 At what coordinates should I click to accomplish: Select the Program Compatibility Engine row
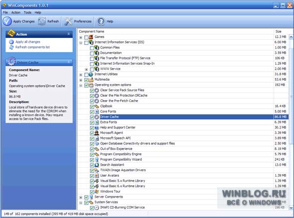[x=183, y=154]
